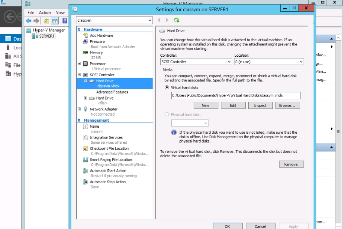Click the previous-section left arrow in settings toolbar
The width and height of the screenshot is (343, 229).
pos(159,20)
